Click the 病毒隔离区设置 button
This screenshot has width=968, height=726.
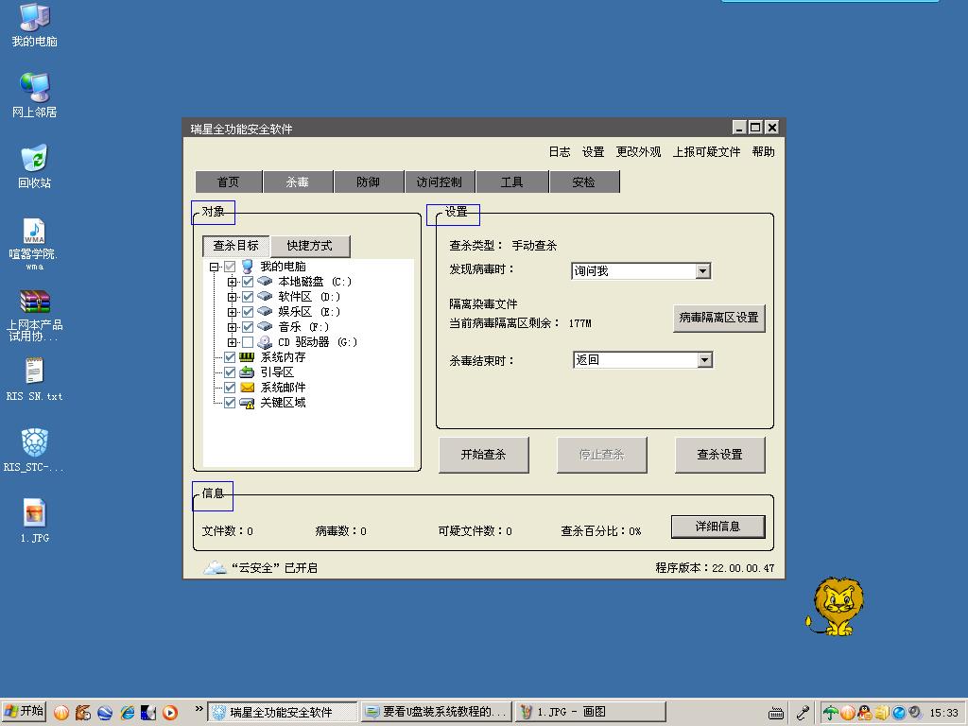point(718,318)
